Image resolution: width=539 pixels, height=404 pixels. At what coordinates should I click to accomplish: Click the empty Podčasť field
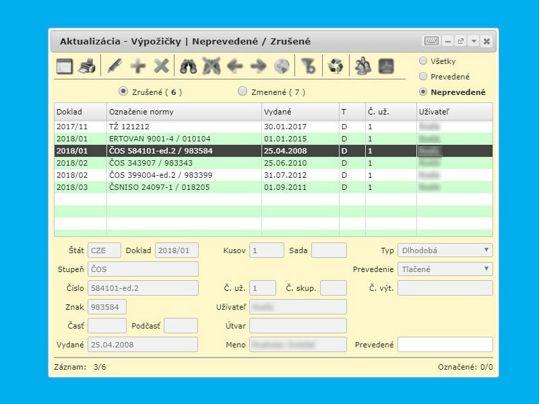click(x=181, y=326)
